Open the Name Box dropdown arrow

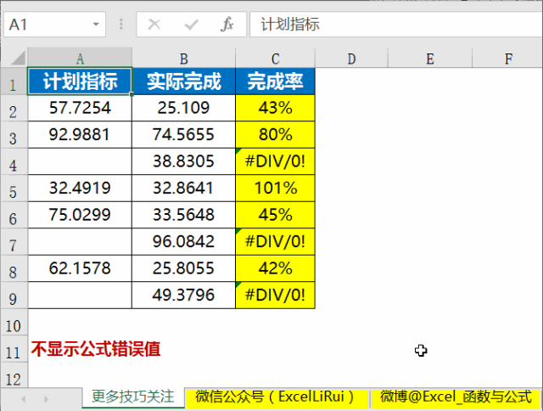point(96,25)
